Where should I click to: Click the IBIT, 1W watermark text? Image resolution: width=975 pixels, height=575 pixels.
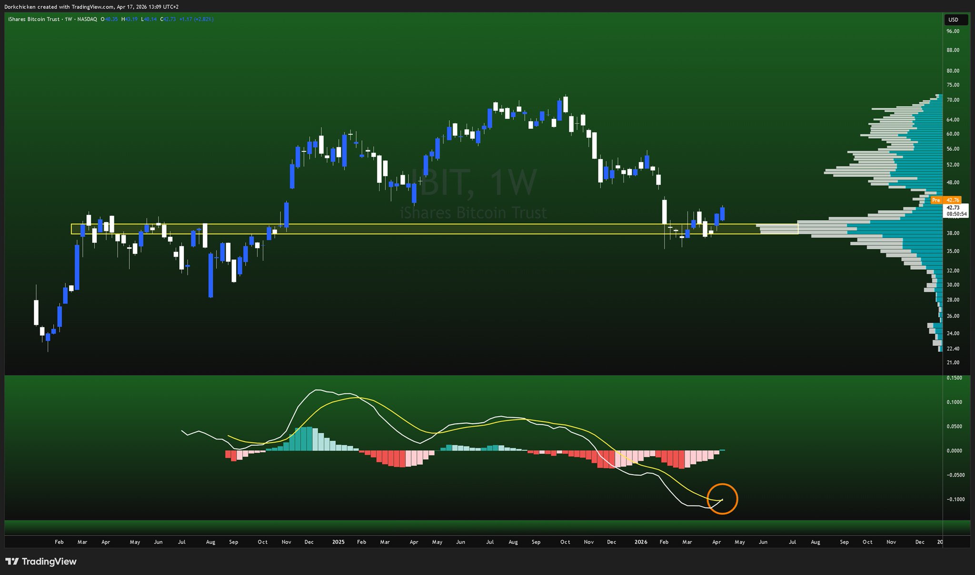(x=474, y=182)
